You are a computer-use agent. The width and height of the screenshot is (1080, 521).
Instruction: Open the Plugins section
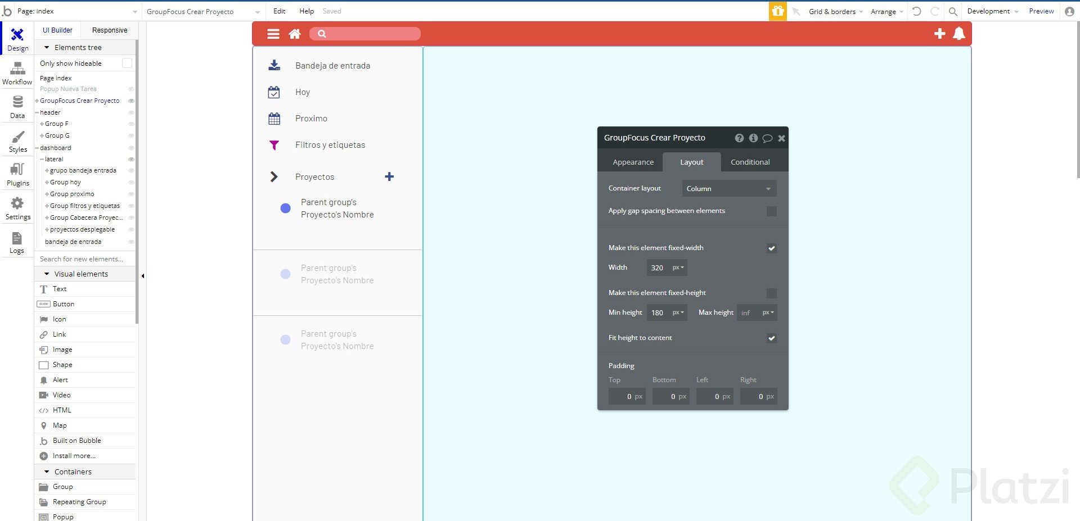point(17,175)
